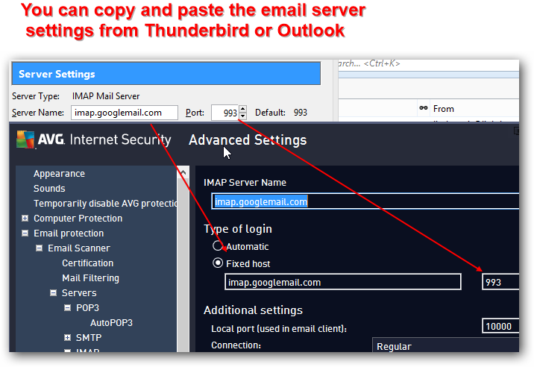The image size is (534, 367).
Task: Collapse the Email protection tree node
Action: [x=25, y=233]
